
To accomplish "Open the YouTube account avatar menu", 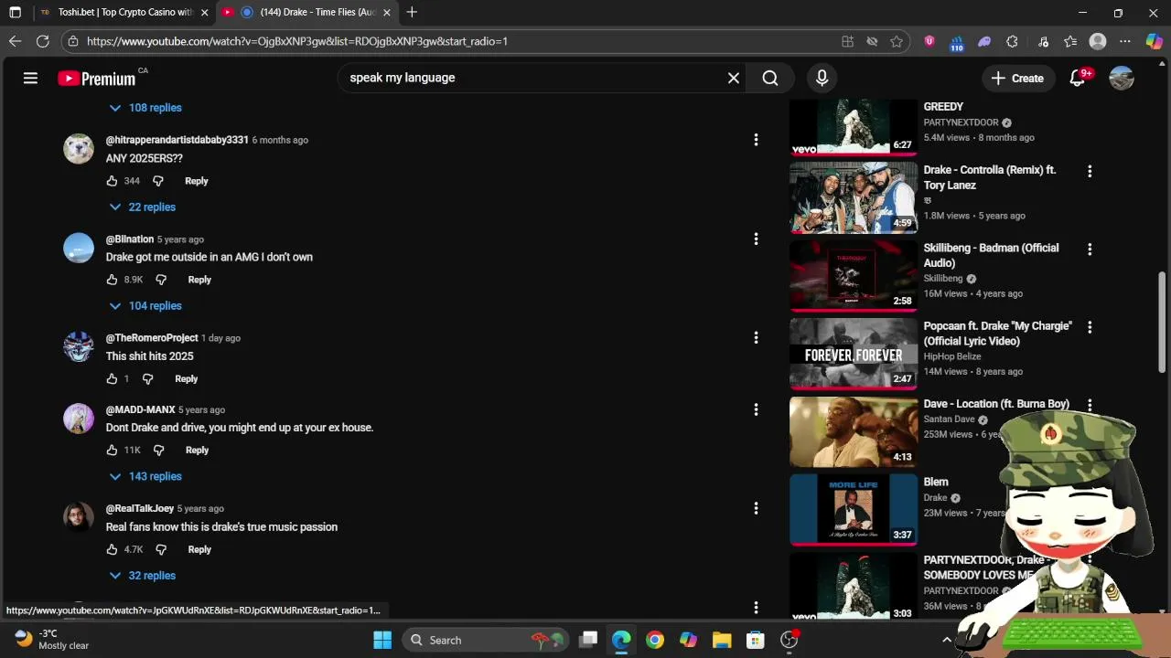I will pos(1122,79).
